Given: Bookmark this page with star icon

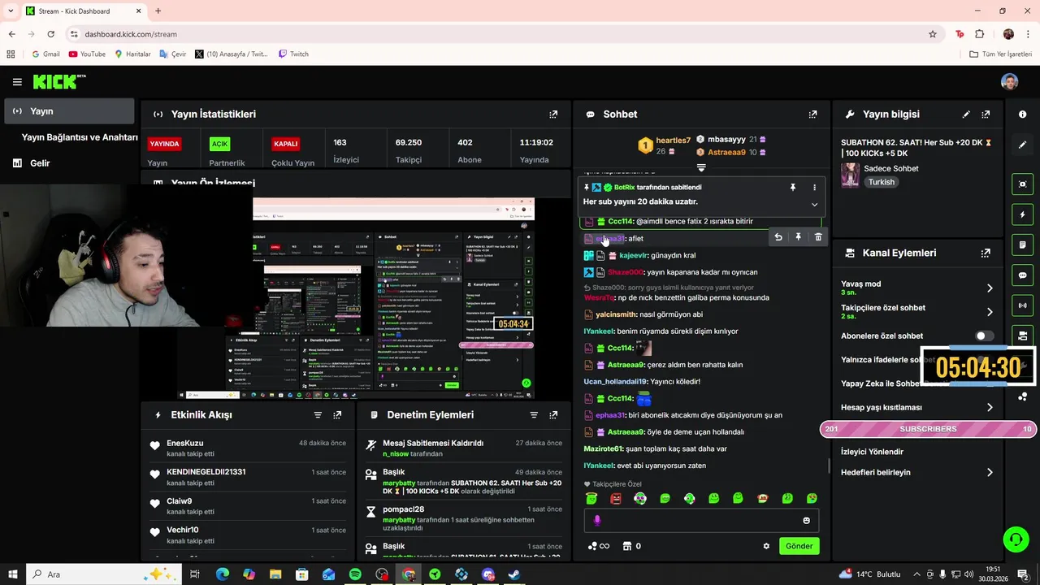Looking at the screenshot, I should 933,34.
